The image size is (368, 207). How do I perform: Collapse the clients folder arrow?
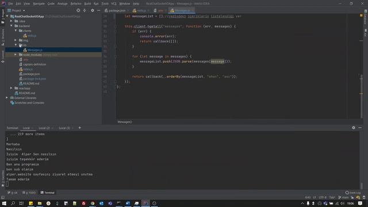[16, 30]
